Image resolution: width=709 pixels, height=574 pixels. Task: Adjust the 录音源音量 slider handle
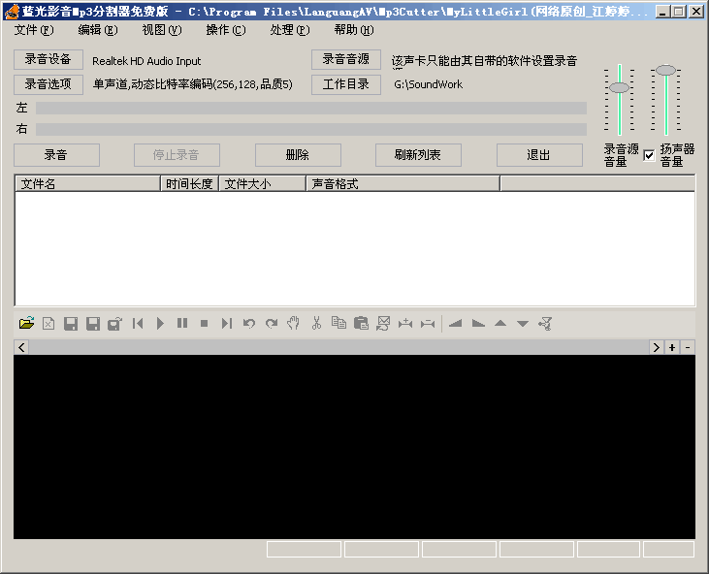(x=619, y=87)
